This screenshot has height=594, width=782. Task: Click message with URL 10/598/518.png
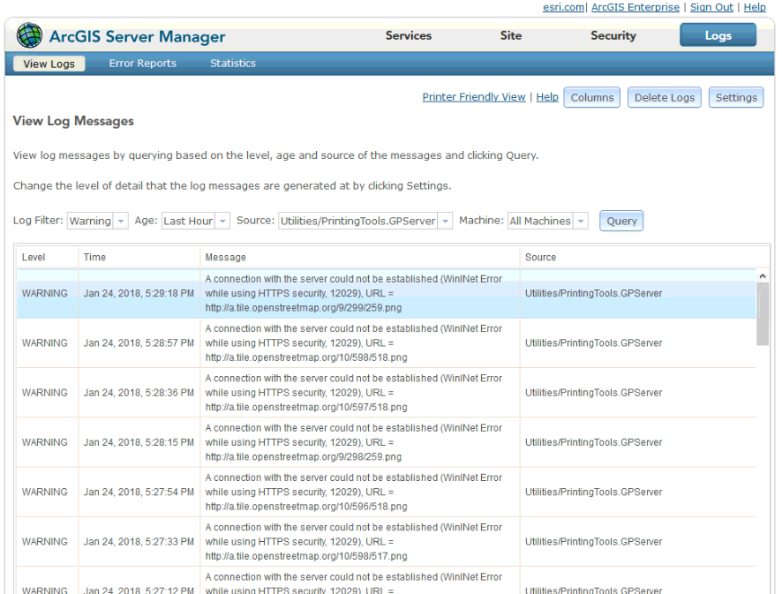click(354, 343)
